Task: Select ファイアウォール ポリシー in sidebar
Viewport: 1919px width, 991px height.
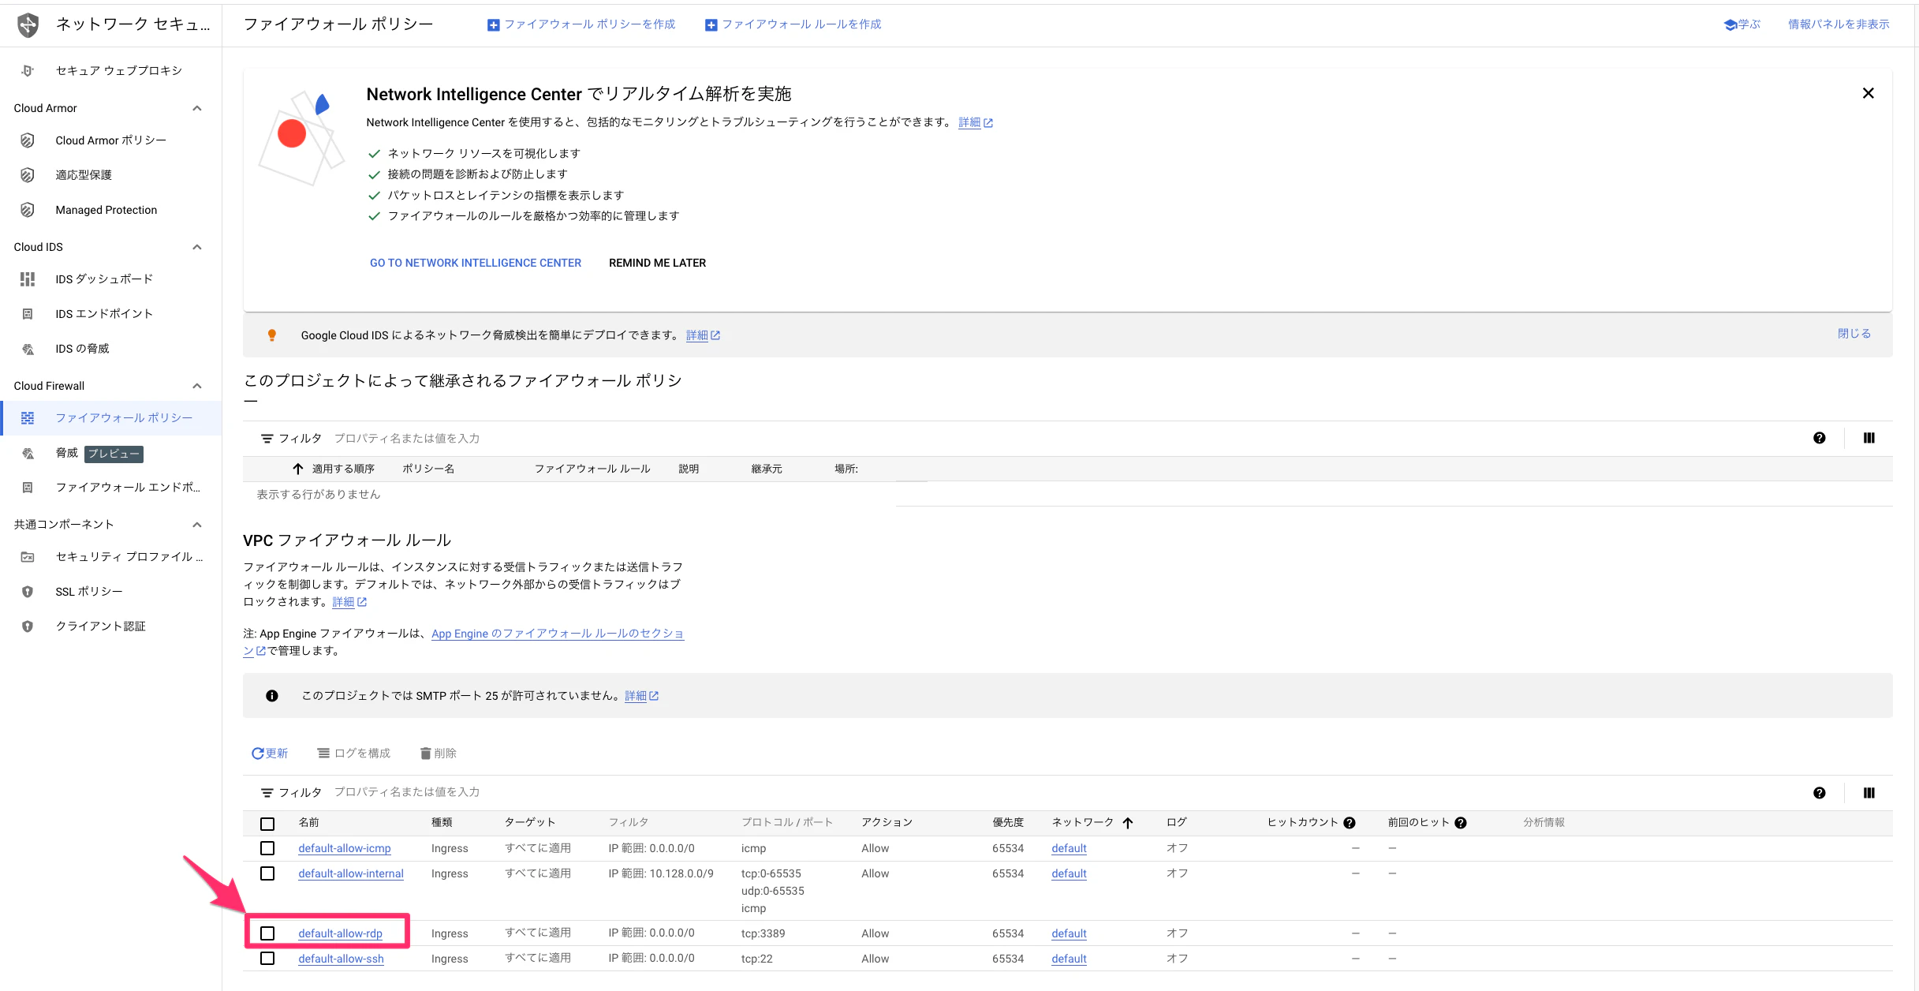Action: [111, 418]
